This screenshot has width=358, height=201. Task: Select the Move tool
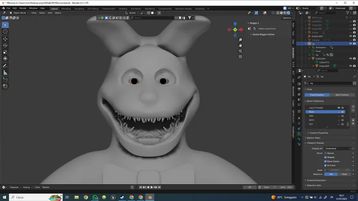(5, 39)
